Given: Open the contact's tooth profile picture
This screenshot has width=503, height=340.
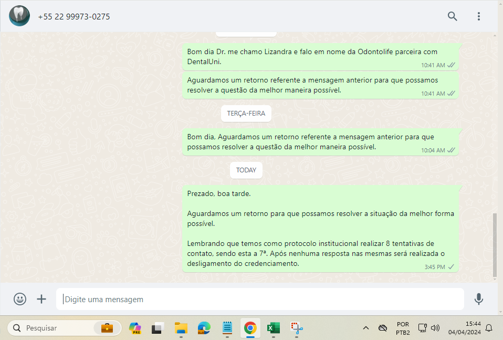Looking at the screenshot, I should 19,16.
